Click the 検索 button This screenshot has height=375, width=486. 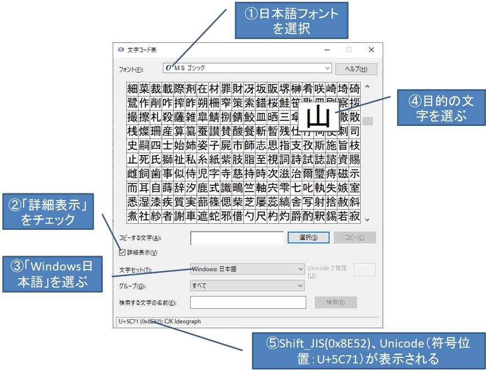(x=336, y=302)
